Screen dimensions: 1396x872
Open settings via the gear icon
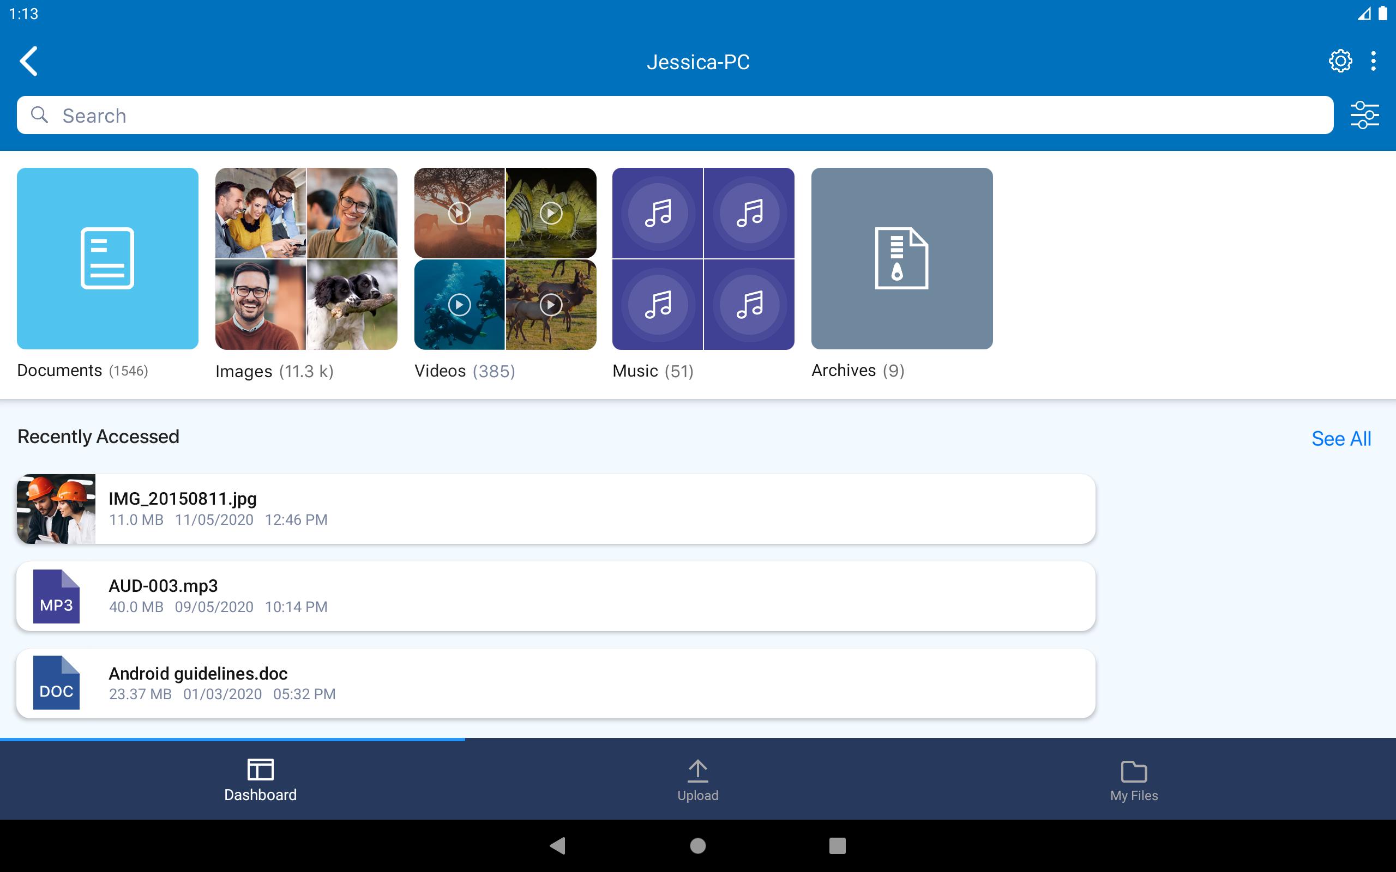tap(1340, 60)
